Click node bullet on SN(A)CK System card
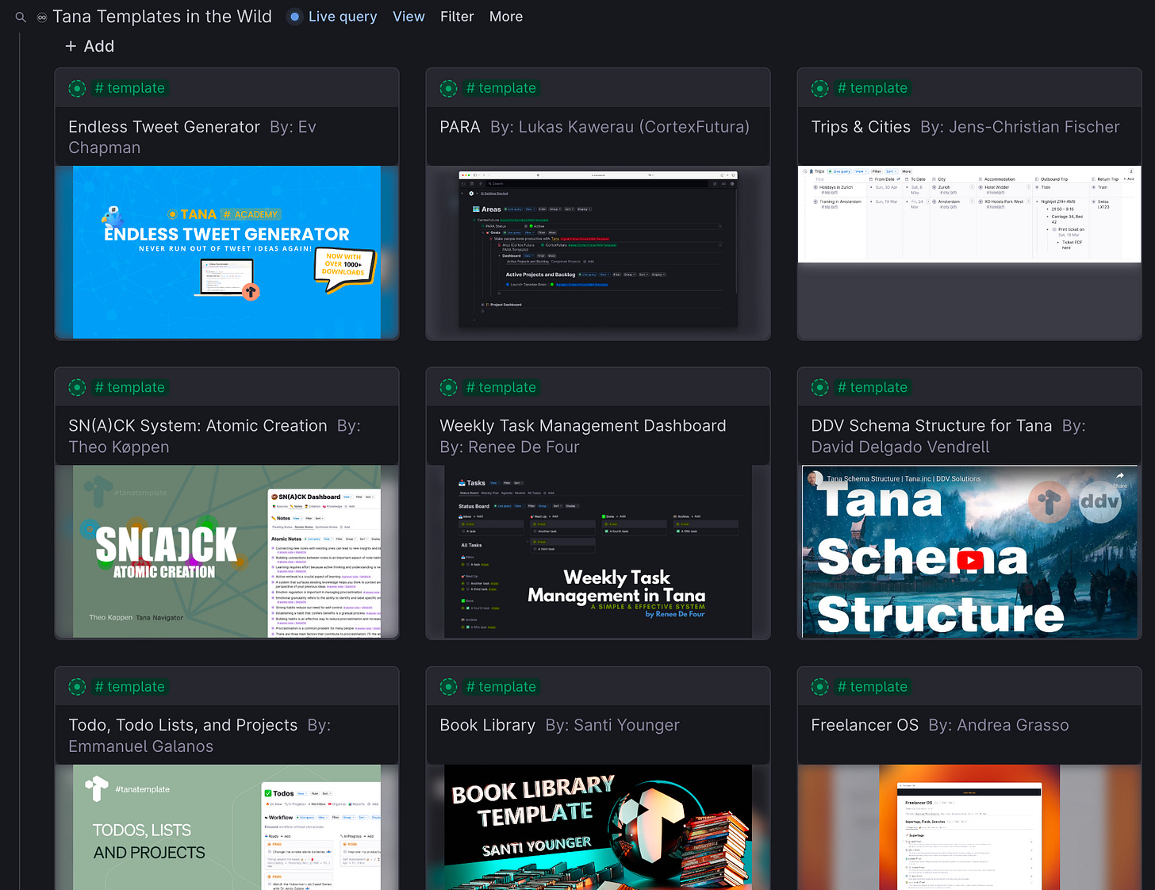This screenshot has width=1155, height=890. click(77, 387)
